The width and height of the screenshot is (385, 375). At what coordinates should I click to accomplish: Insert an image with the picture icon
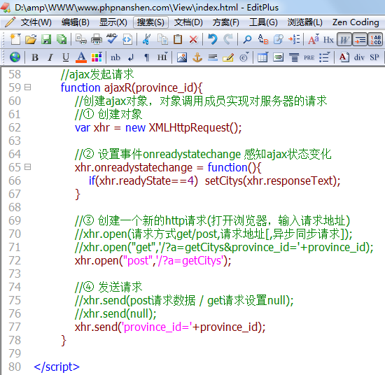coord(182,57)
